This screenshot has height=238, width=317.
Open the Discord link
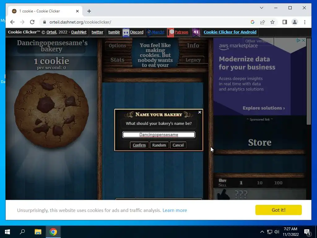(137, 32)
